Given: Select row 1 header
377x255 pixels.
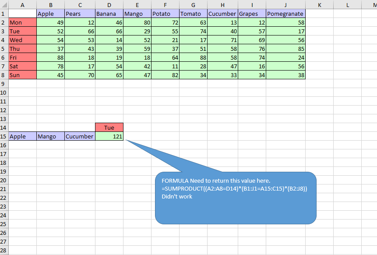Looking at the screenshot, I should (x=4, y=14).
